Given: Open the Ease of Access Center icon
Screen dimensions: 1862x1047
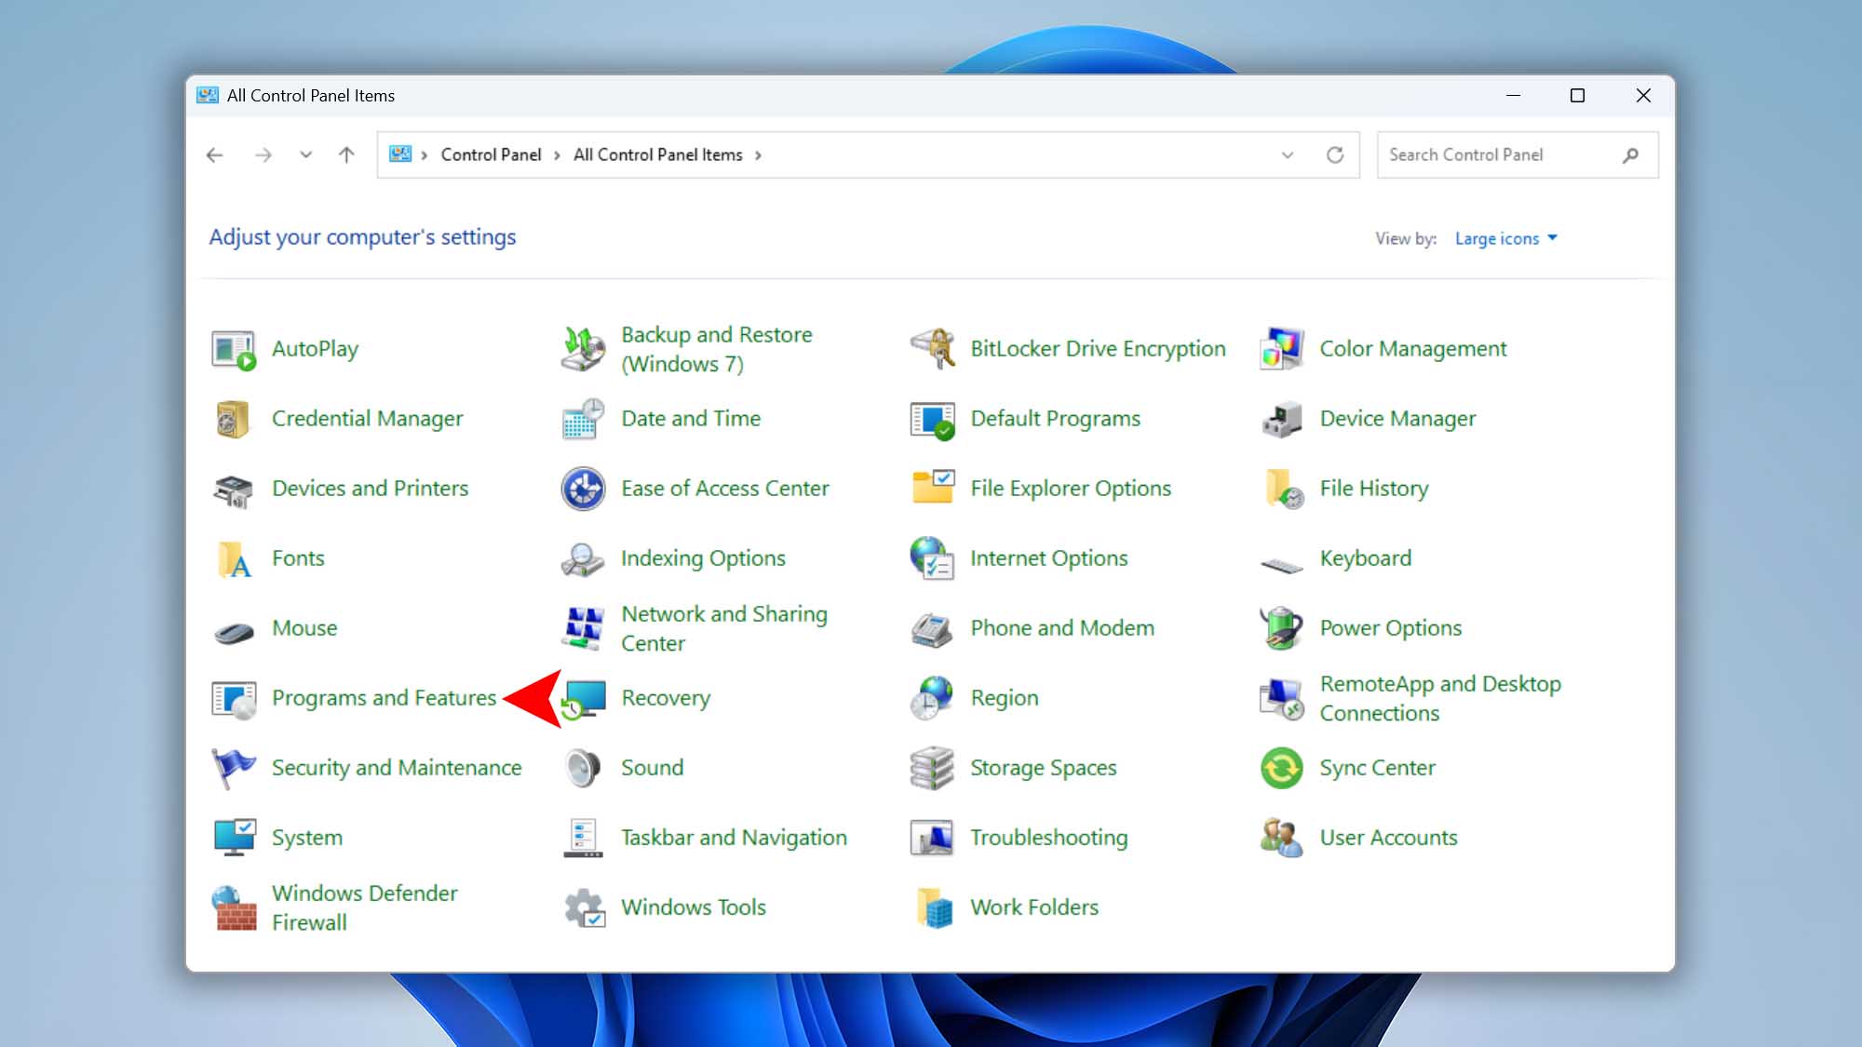Looking at the screenshot, I should (584, 490).
